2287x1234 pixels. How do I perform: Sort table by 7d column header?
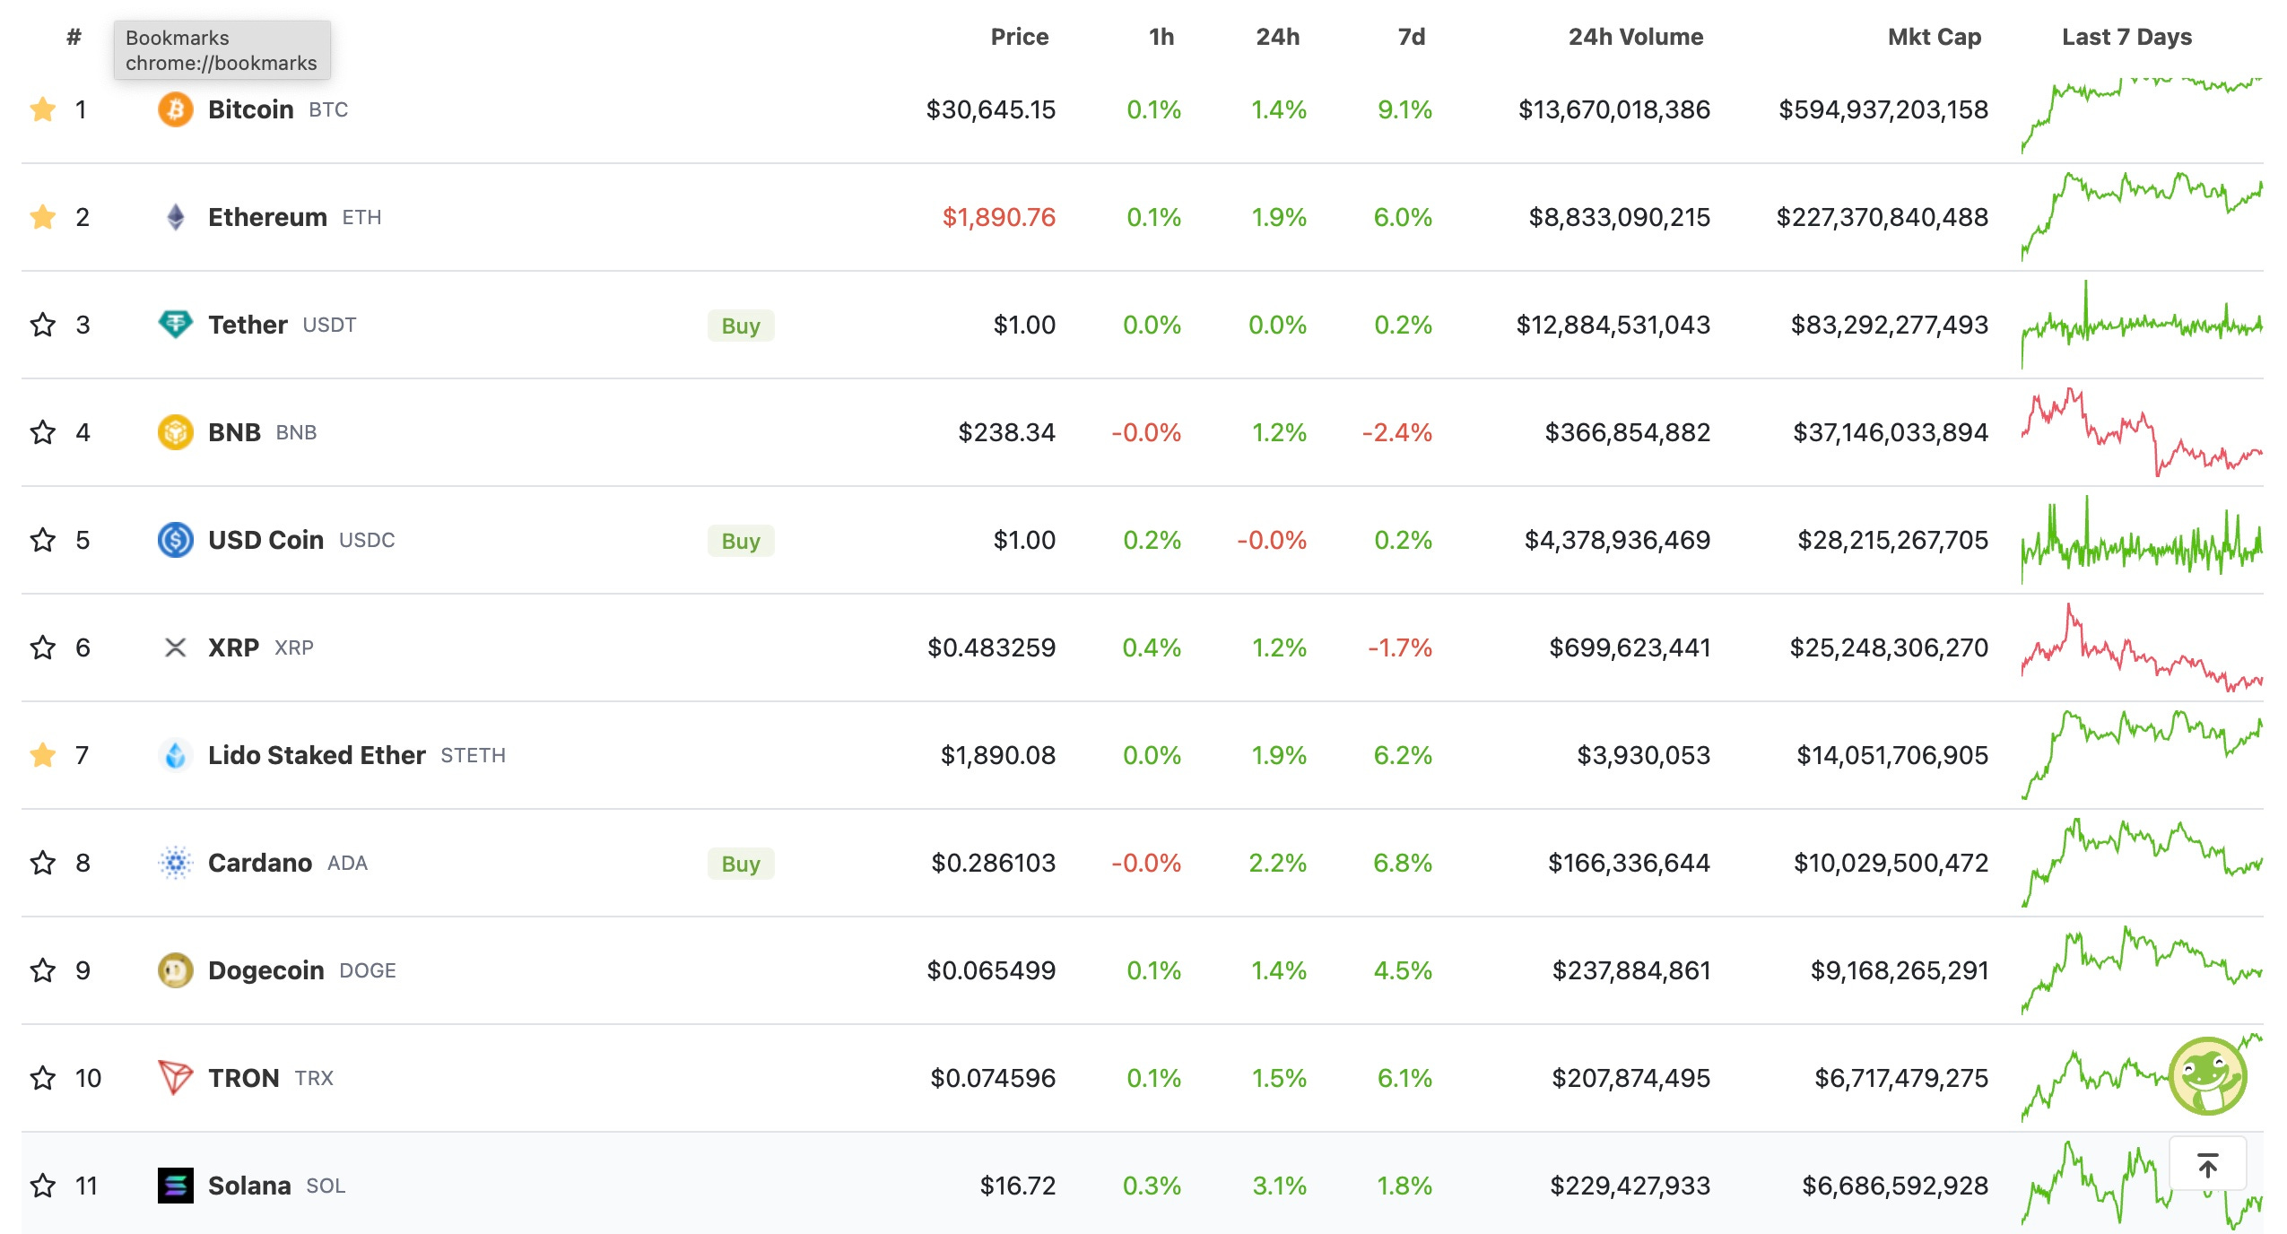click(x=1411, y=37)
